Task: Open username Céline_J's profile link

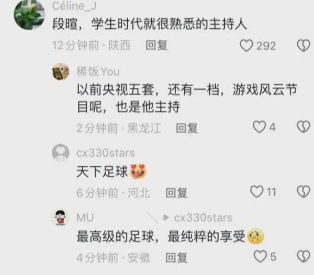Action: 74,6
